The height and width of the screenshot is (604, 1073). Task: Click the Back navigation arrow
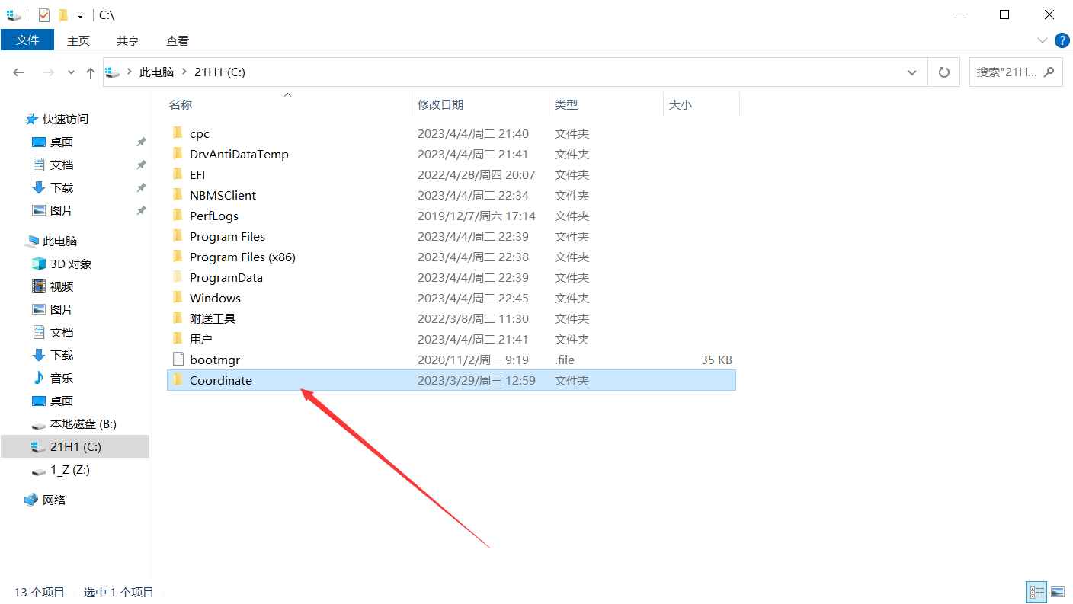(19, 72)
